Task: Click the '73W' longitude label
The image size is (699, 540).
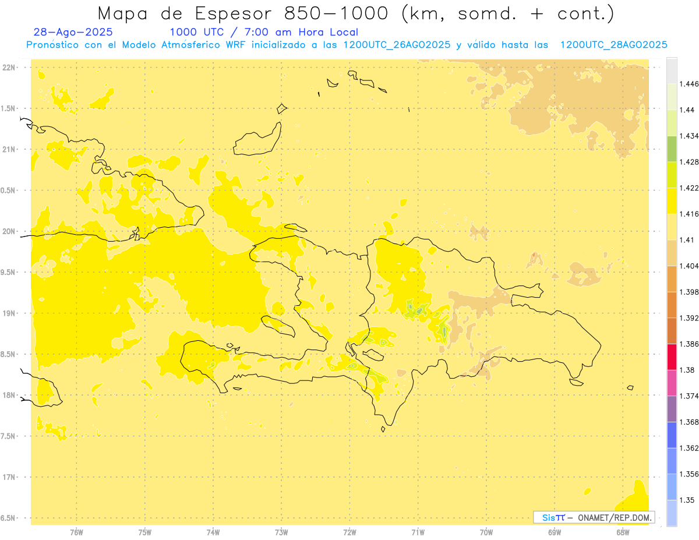Action: pyautogui.click(x=281, y=533)
